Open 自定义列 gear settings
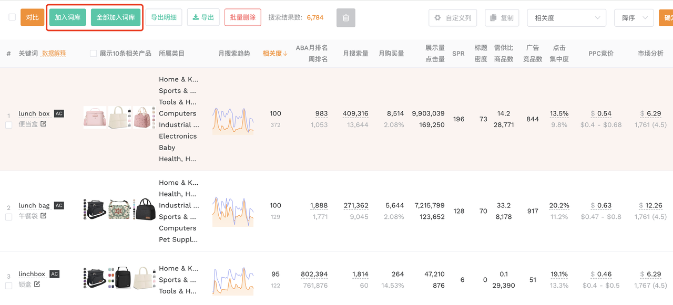This screenshot has height=305, width=673. point(453,18)
